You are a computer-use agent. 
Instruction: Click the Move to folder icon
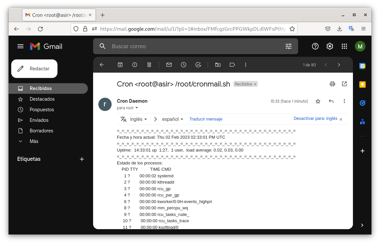click(218, 65)
